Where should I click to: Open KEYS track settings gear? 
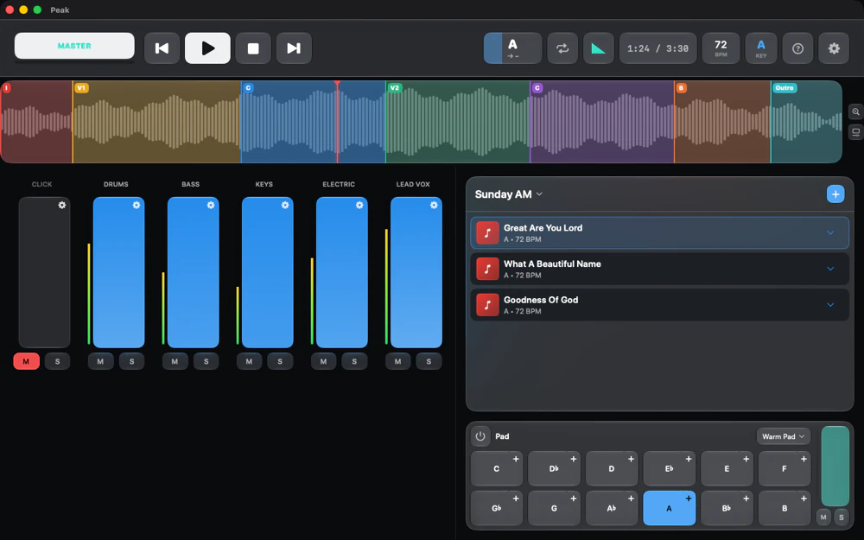click(285, 205)
